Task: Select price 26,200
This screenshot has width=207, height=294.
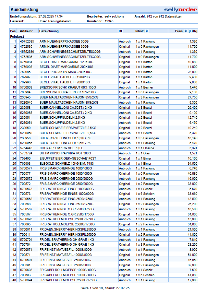Action: (x=192, y=204)
